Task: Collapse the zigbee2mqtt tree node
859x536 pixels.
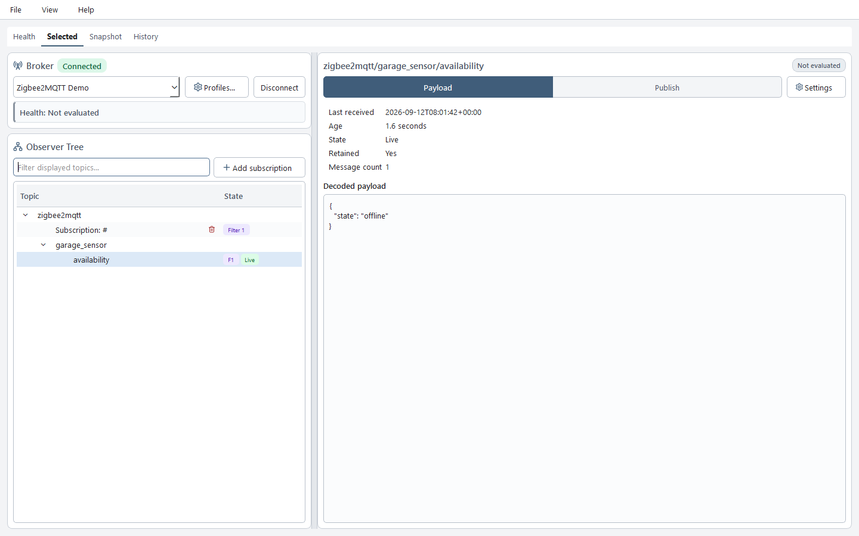Action: click(26, 215)
